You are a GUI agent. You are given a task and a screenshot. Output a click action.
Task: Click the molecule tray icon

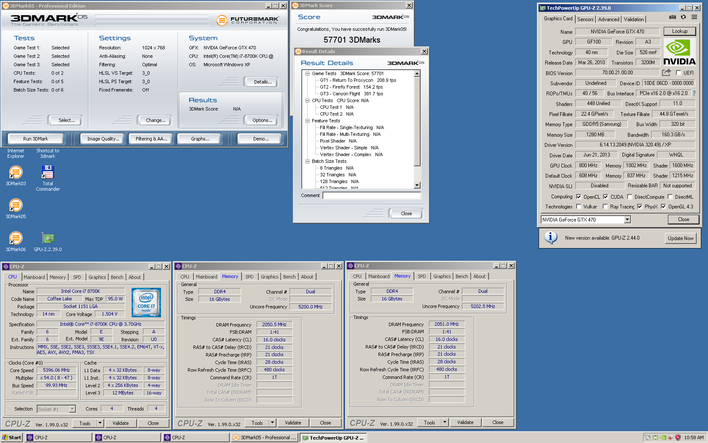pyautogui.click(x=670, y=438)
